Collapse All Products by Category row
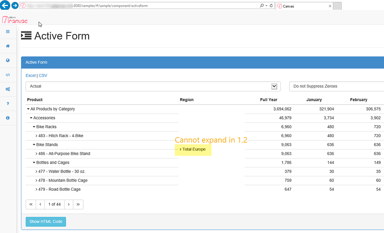This screenshot has height=233, width=384. 28,109
